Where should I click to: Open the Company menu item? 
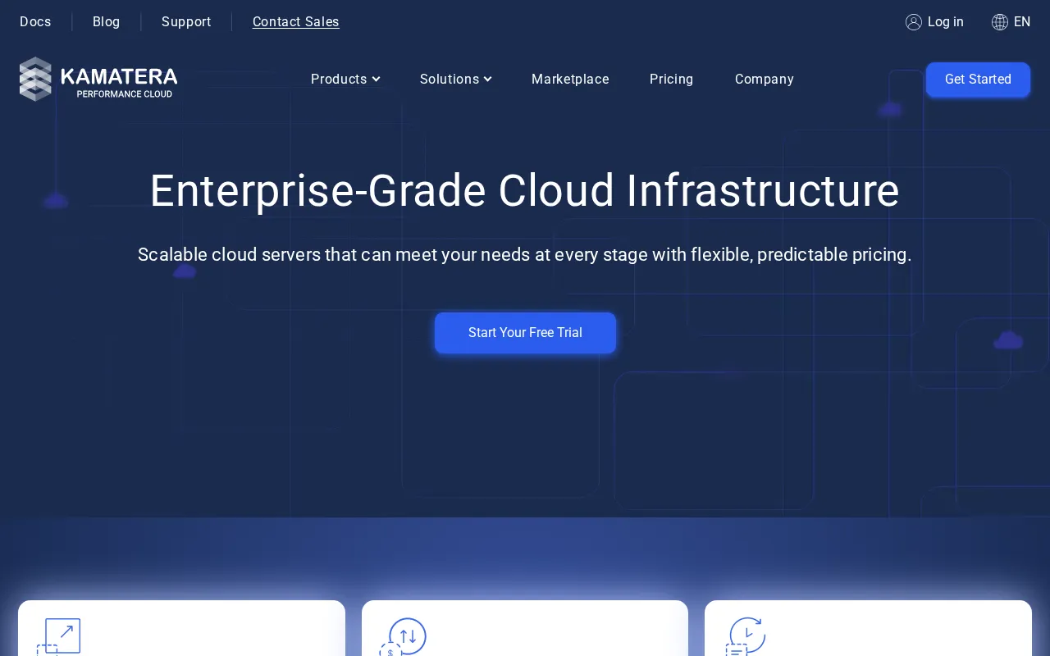pyautogui.click(x=765, y=79)
